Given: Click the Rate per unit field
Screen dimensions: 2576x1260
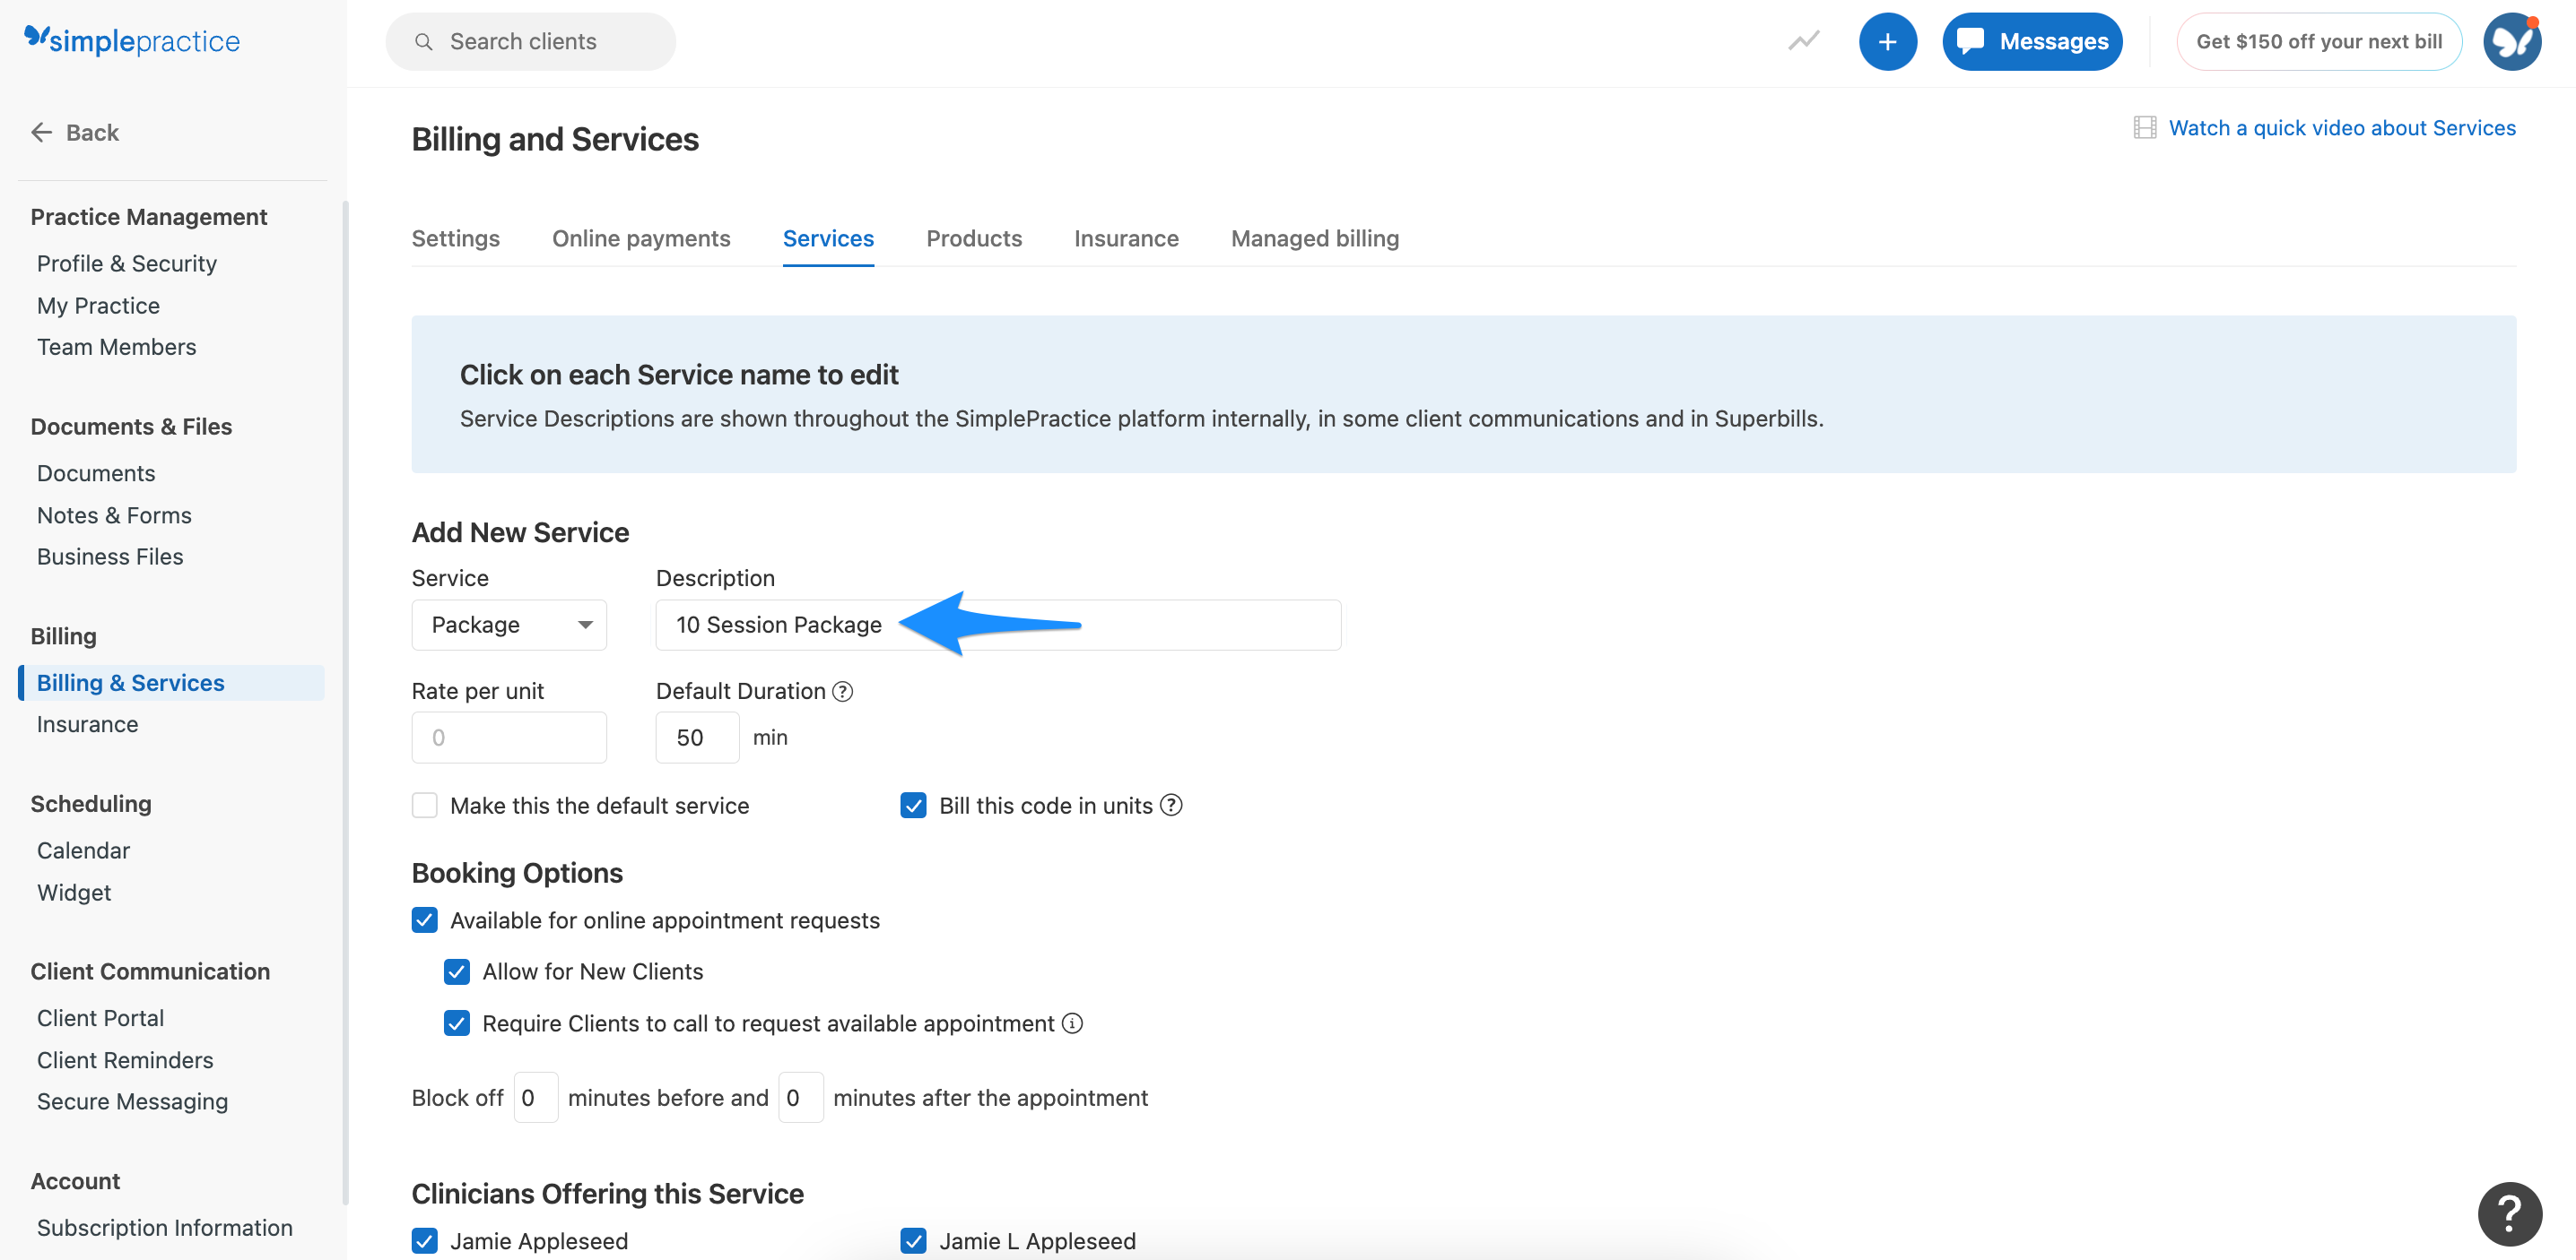Looking at the screenshot, I should tap(509, 737).
